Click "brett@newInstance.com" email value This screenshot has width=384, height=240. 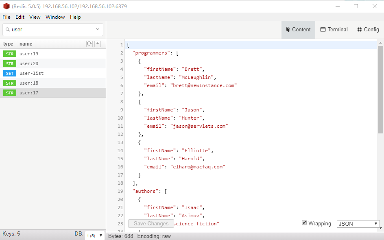203,85
